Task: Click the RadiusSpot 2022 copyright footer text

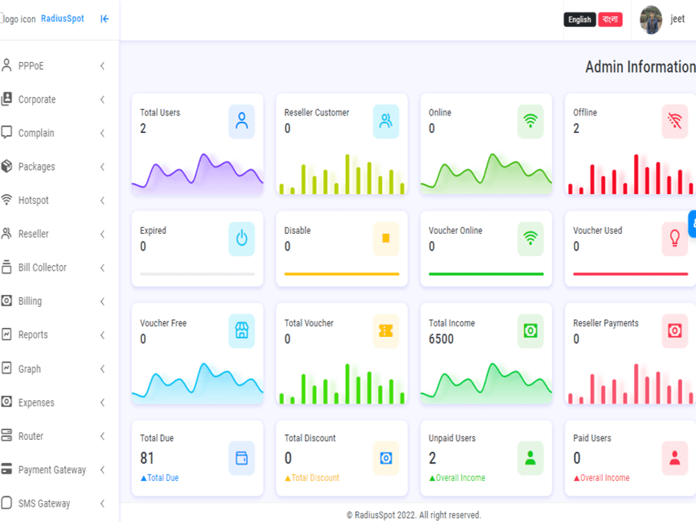Action: (x=413, y=515)
